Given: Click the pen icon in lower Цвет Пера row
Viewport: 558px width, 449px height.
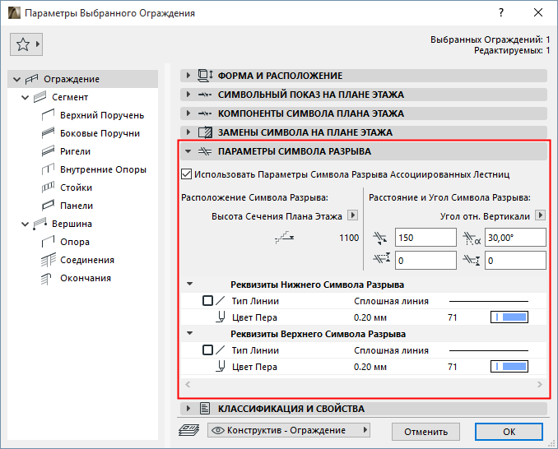Looking at the screenshot, I should pyautogui.click(x=221, y=317).
